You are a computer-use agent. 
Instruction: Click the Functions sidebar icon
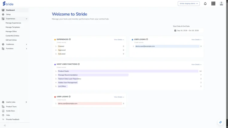click(3, 49)
